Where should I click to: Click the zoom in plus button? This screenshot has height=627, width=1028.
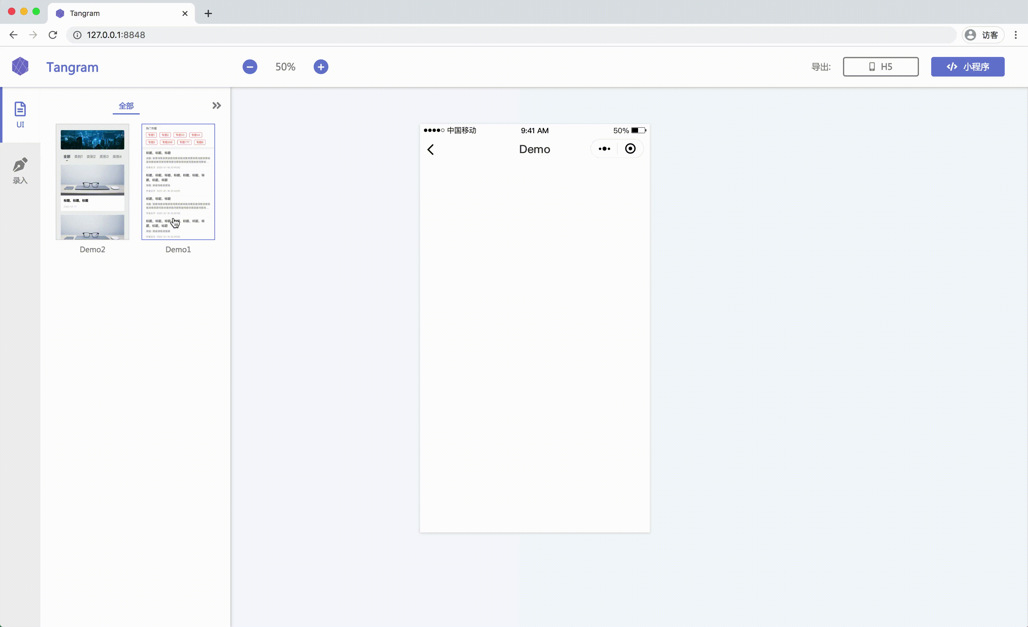pyautogui.click(x=320, y=67)
